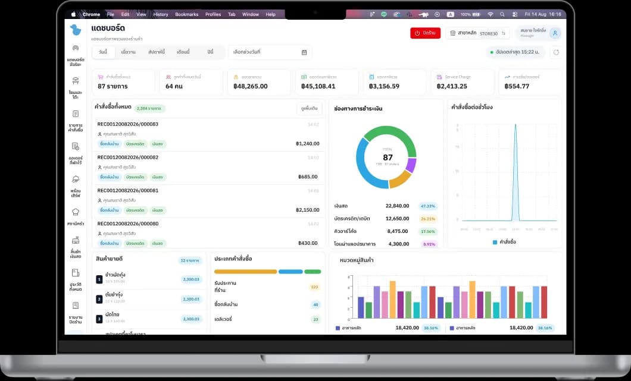
Task: Open cash drawer (ลิ้นชักเงินสด) sidebar icon
Action: (75, 240)
